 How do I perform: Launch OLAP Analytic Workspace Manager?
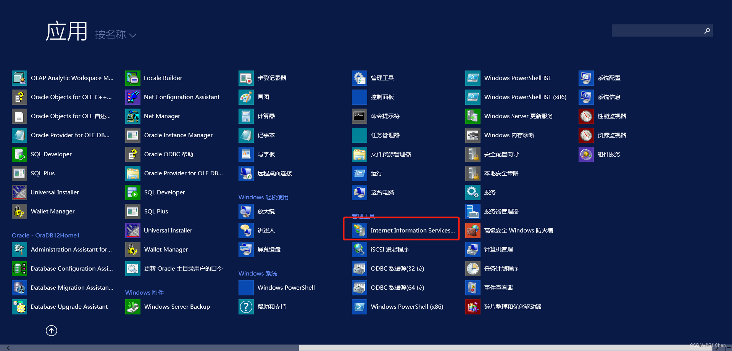click(x=63, y=78)
